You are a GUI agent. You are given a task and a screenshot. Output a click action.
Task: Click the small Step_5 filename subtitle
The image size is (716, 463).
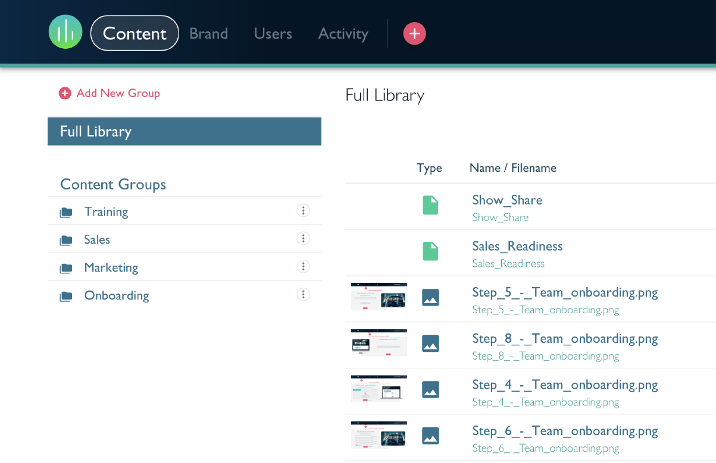546,310
